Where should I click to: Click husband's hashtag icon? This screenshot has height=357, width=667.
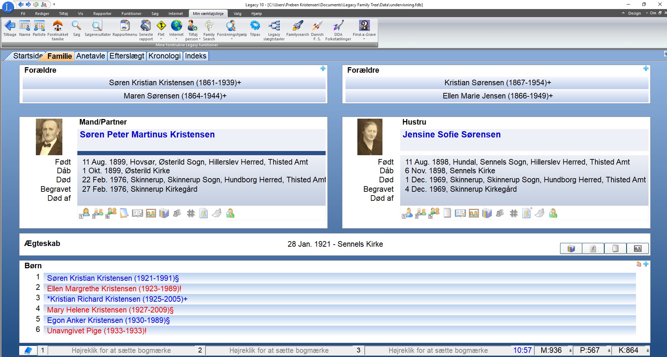[x=191, y=213]
